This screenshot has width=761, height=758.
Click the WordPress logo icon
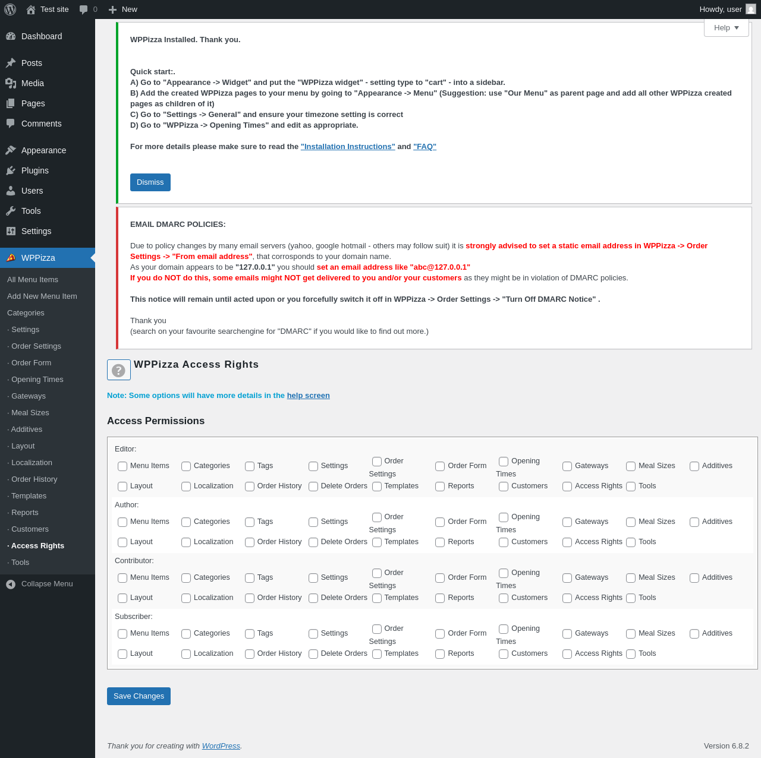(10, 10)
